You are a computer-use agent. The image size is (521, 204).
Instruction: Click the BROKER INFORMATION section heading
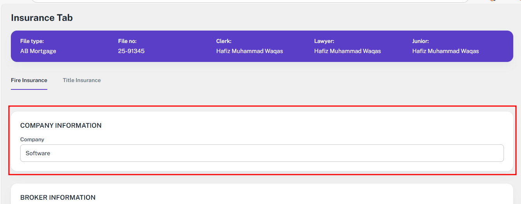(58, 197)
